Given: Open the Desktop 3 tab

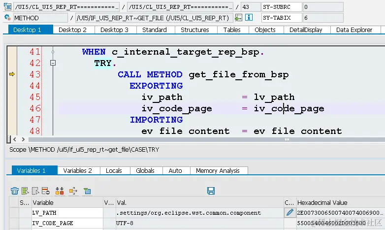Looking at the screenshot, I should coord(114,30).
